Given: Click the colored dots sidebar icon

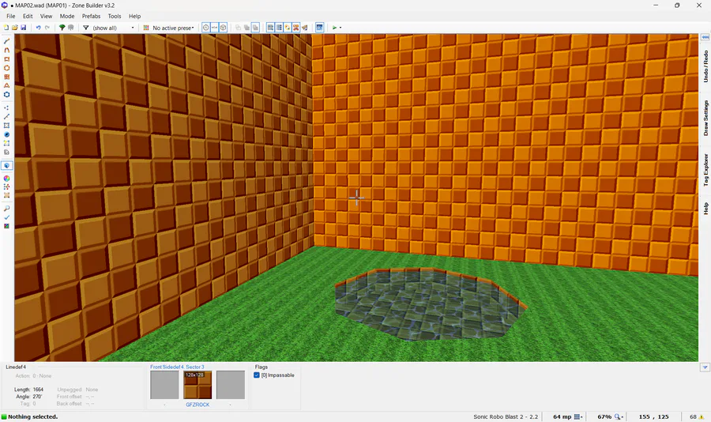Looking at the screenshot, I should point(6,187).
